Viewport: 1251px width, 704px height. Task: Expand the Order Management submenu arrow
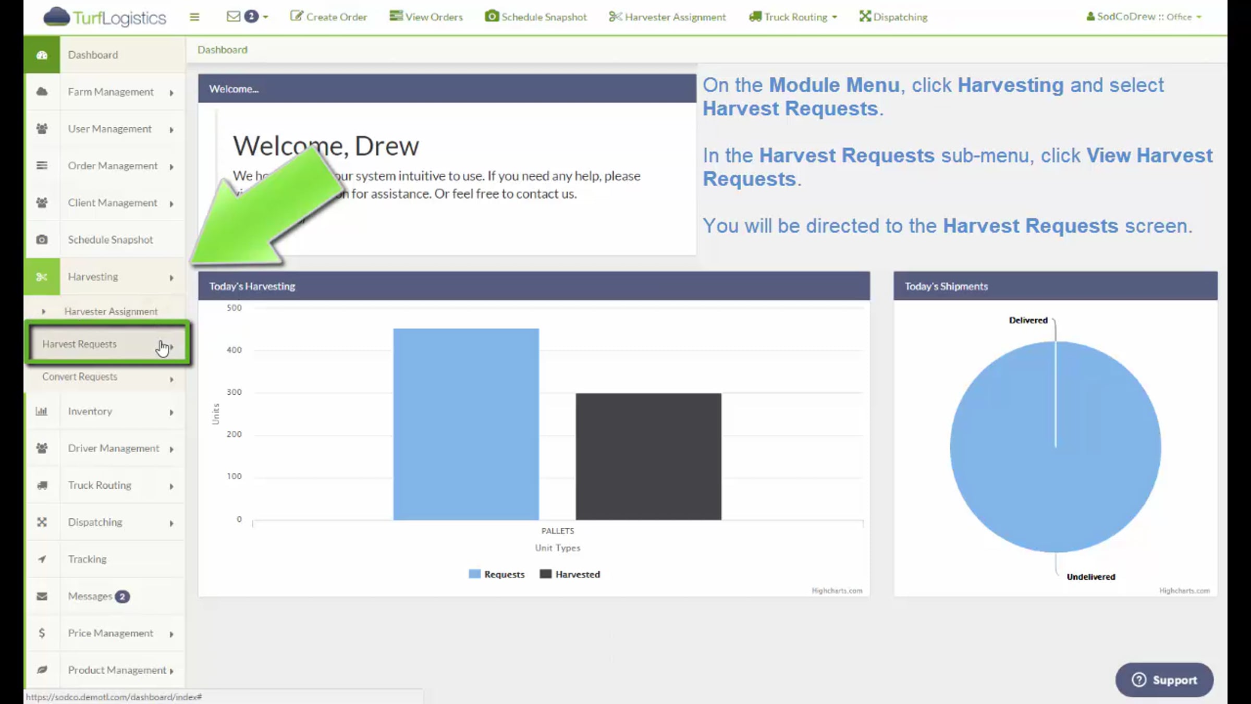tap(171, 167)
